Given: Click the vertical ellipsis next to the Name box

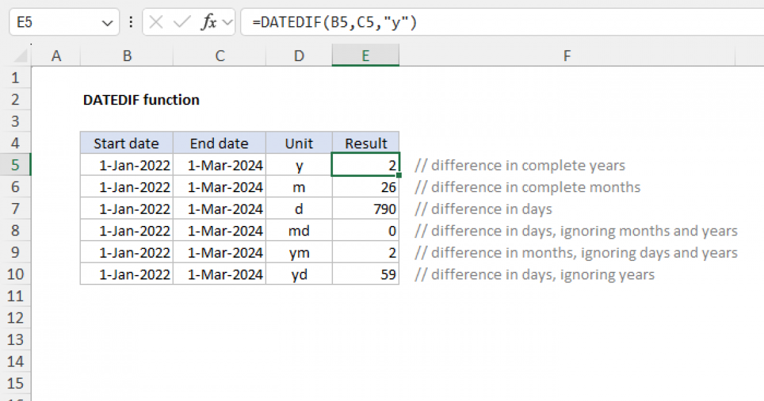Looking at the screenshot, I should (131, 21).
